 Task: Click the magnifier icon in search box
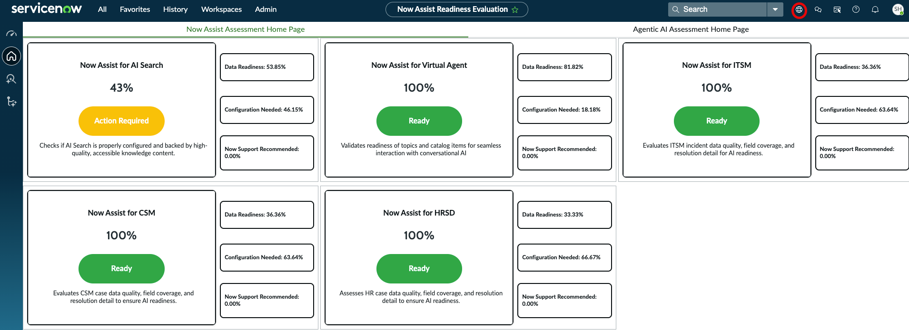pos(675,9)
